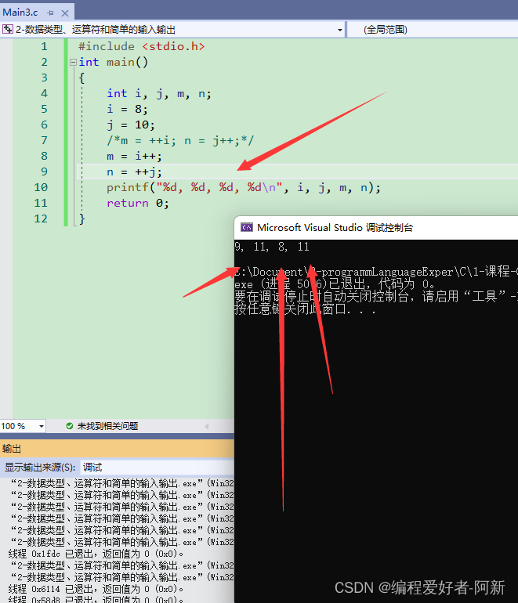Click the Microsoft Visual Studio 调试控制台 title
The image size is (518, 603).
click(335, 228)
